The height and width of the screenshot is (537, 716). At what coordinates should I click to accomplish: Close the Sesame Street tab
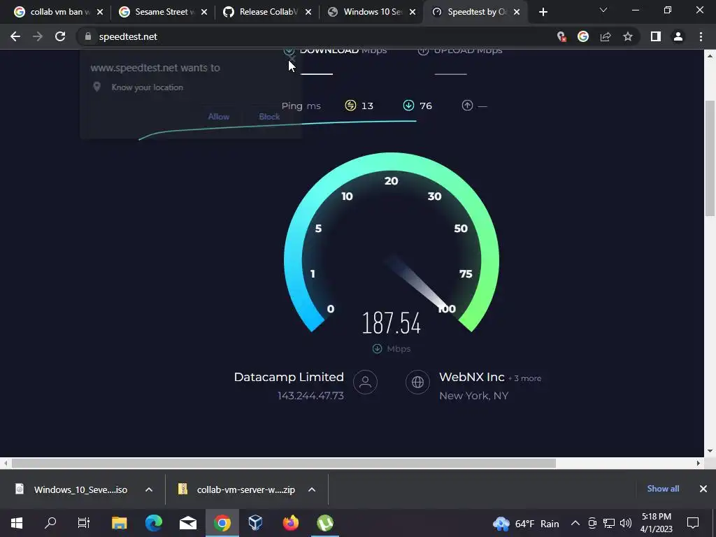pyautogui.click(x=204, y=13)
